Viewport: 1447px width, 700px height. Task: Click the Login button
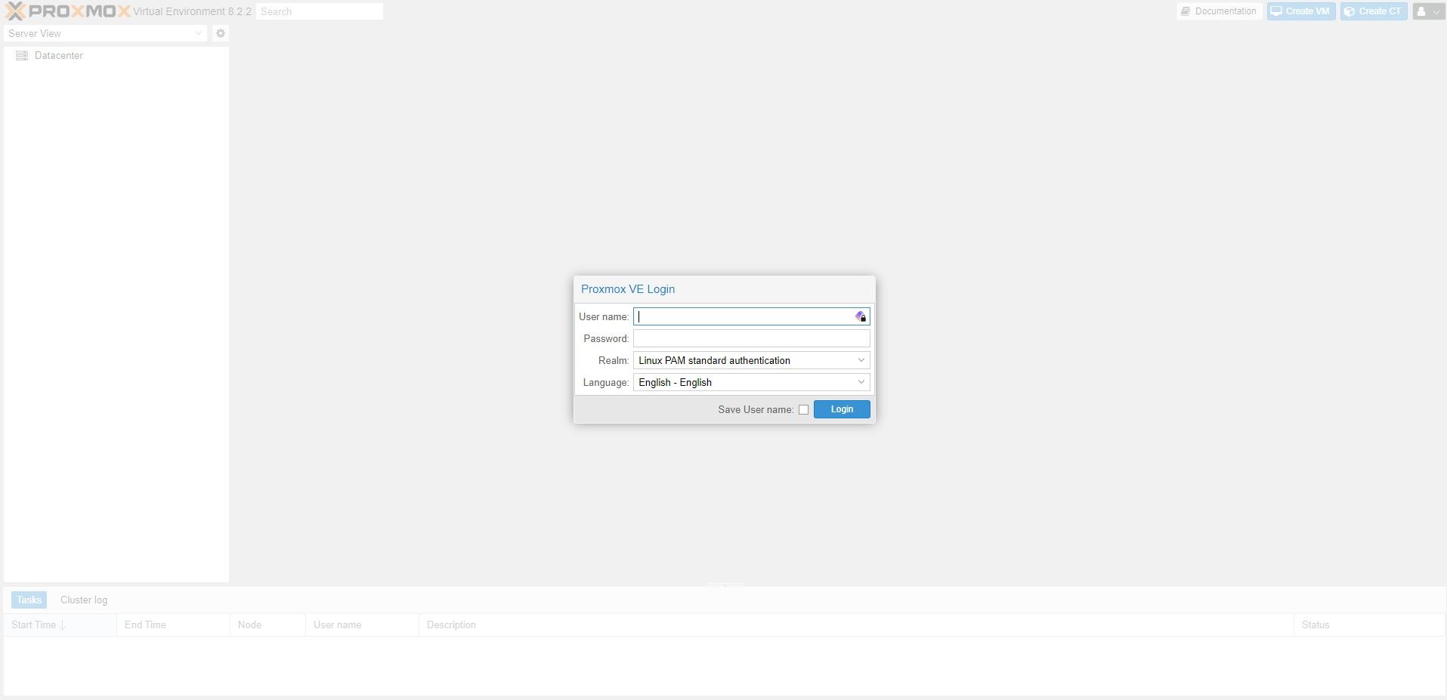coord(842,409)
